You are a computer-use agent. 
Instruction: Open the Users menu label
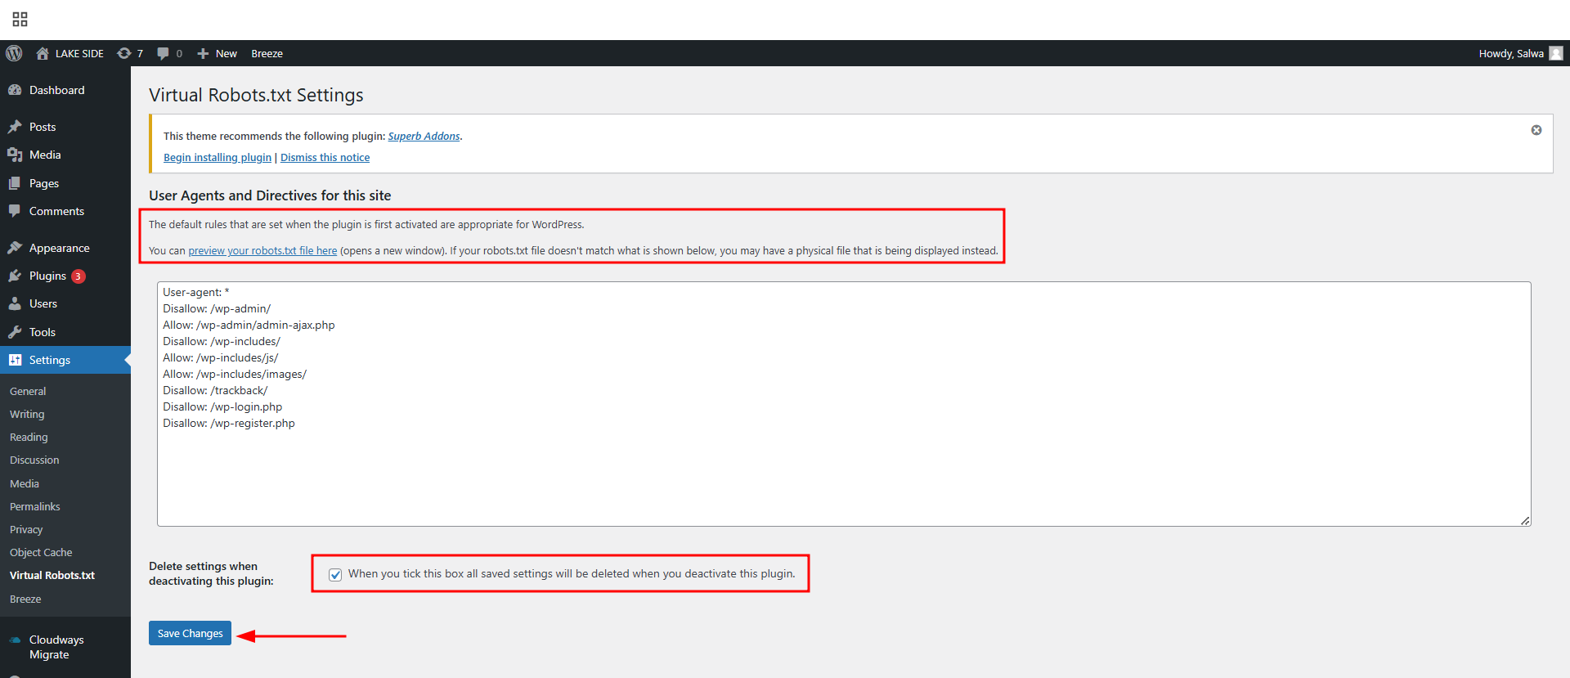click(43, 303)
